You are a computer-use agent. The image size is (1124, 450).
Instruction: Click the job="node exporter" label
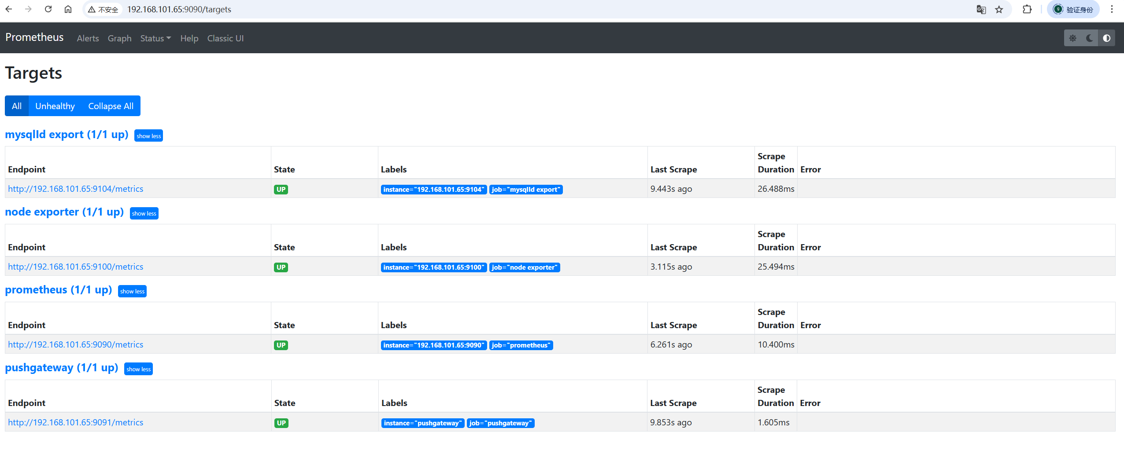pos(525,267)
